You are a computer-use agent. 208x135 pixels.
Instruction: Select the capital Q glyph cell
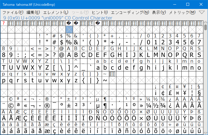[185, 55]
